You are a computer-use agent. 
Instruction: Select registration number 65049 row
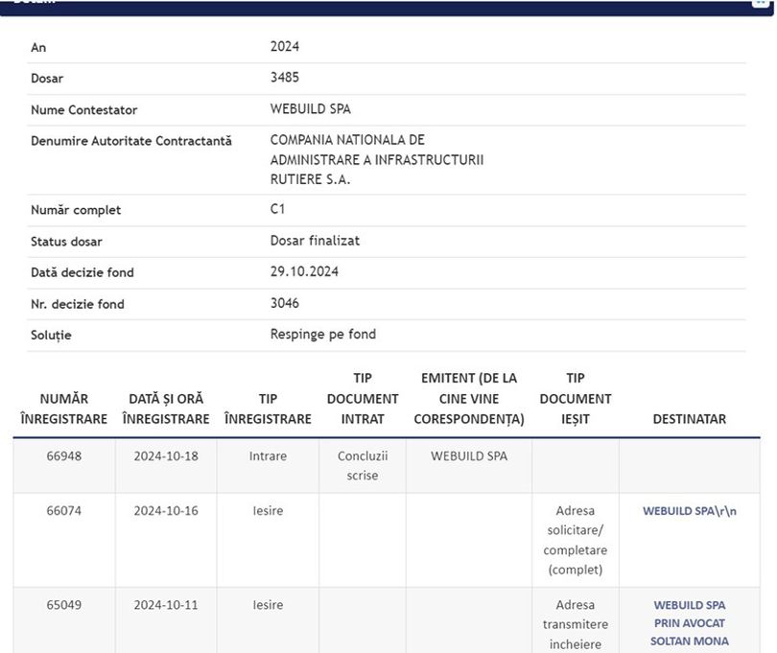coord(63,605)
